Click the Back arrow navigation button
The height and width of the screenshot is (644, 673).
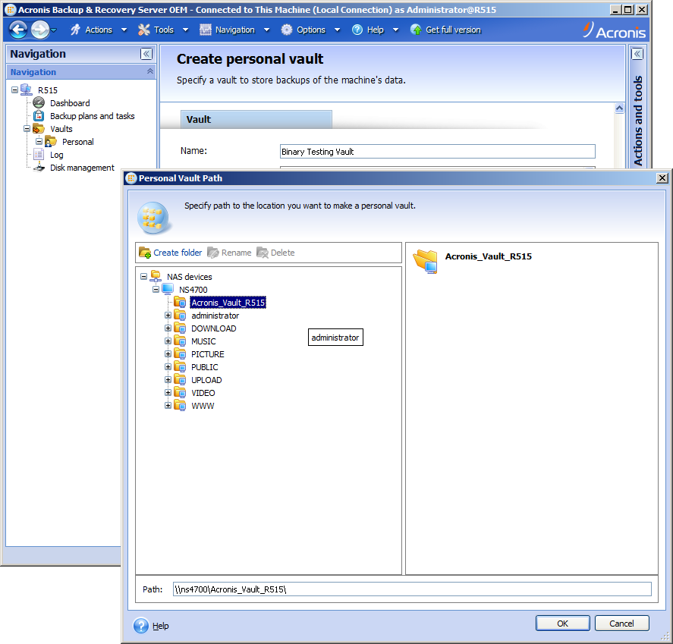18,30
